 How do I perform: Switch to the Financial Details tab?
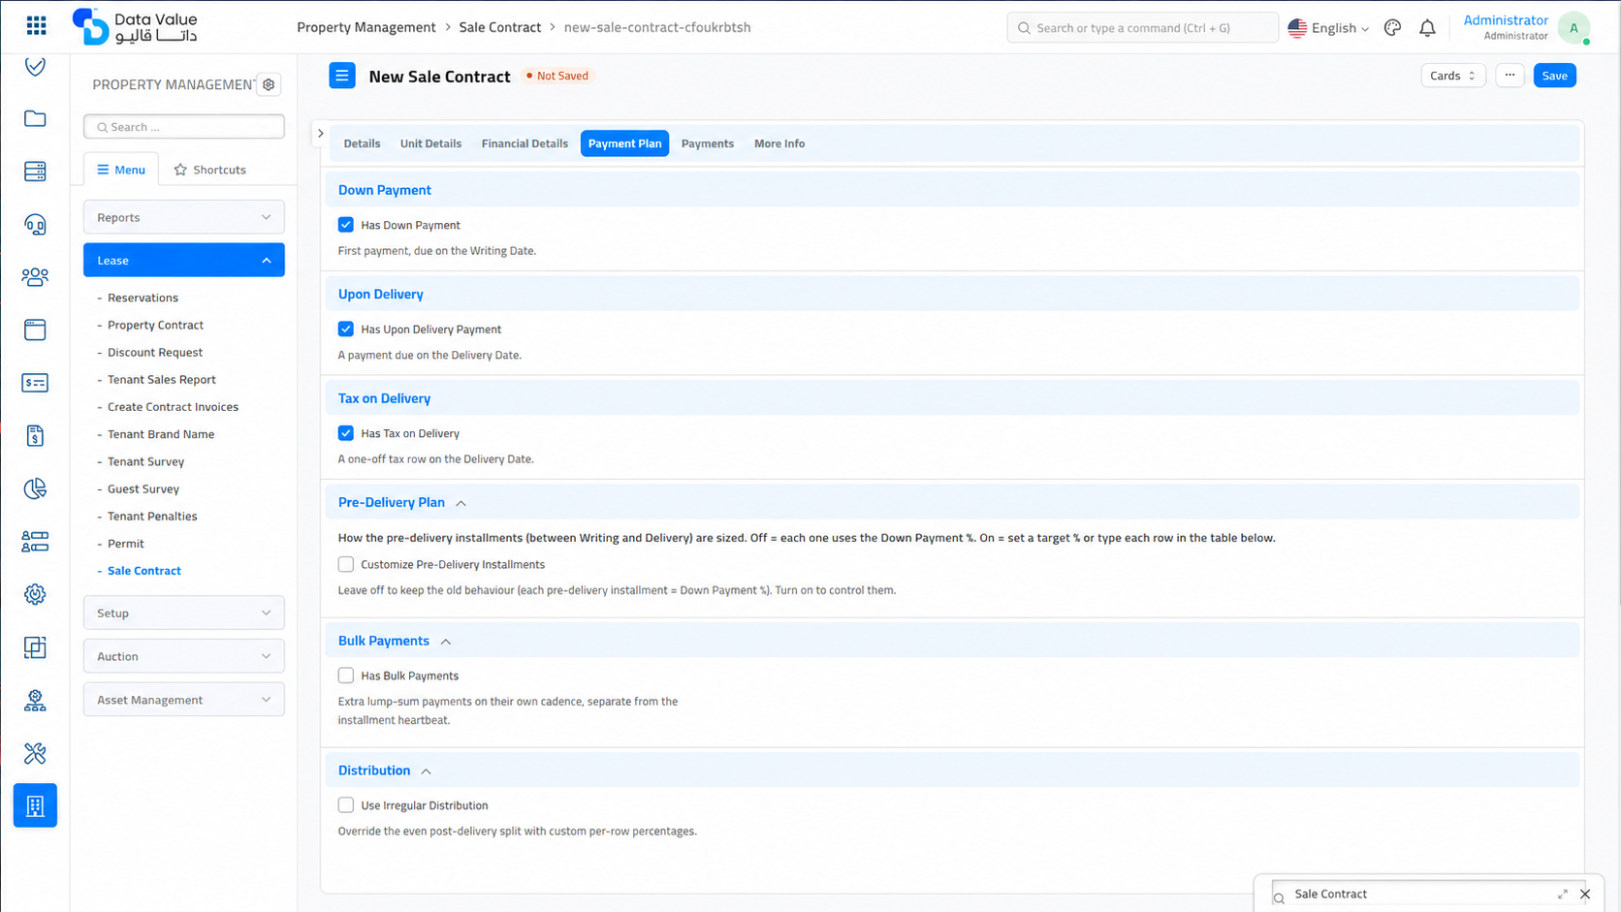[524, 143]
